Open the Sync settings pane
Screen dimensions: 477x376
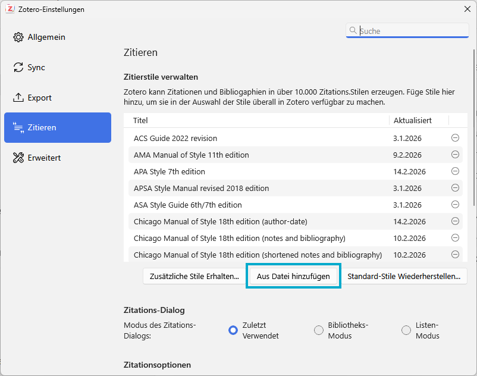pyautogui.click(x=58, y=67)
